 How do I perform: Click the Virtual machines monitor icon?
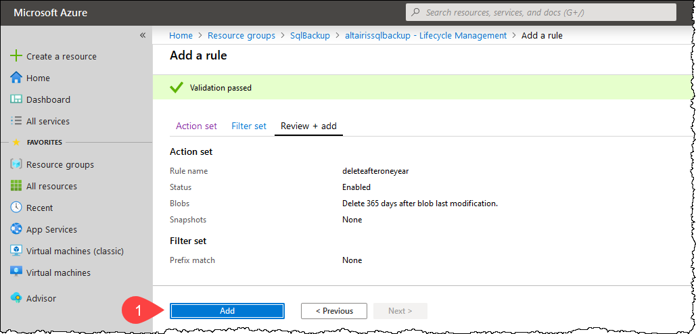click(x=16, y=272)
